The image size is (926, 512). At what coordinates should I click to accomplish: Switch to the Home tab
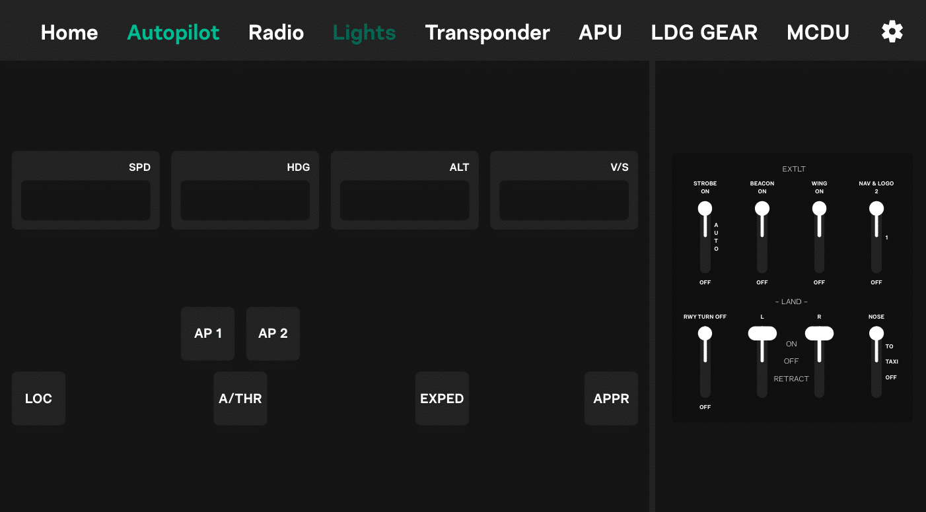coord(69,32)
